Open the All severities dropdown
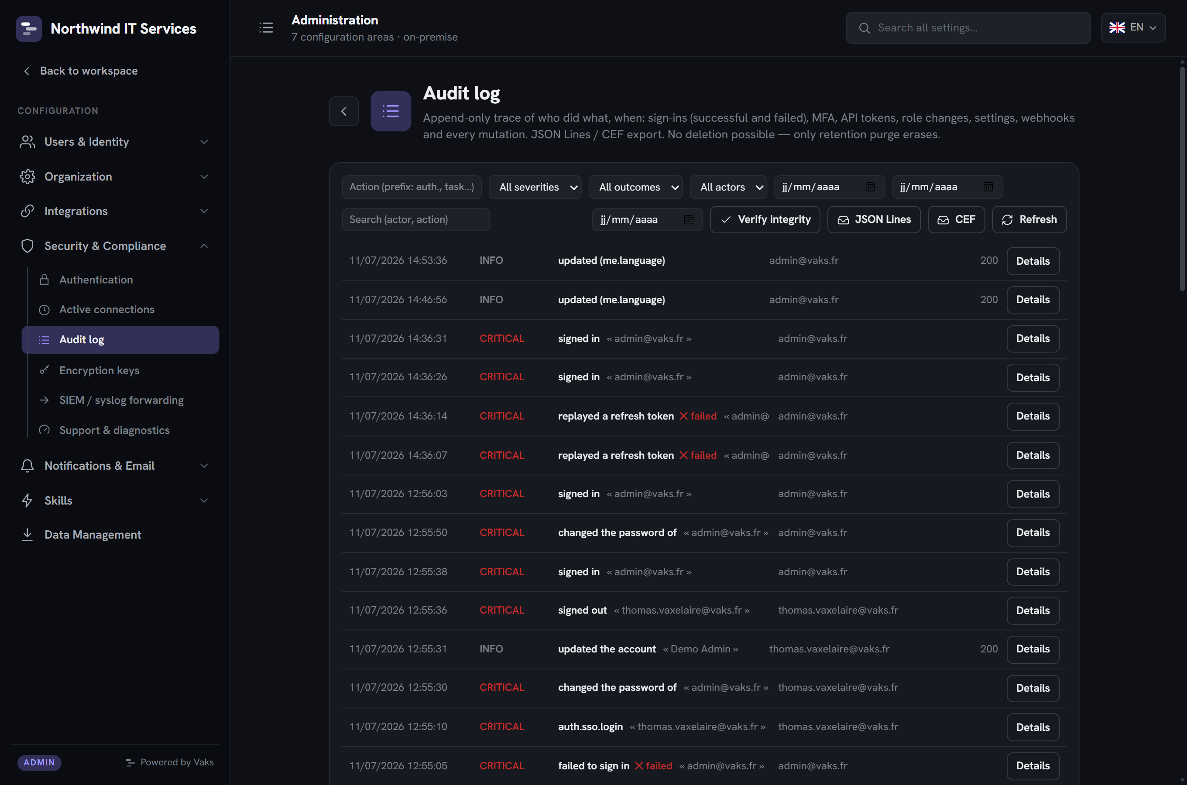Screen dimensions: 1187x785 [535, 187]
